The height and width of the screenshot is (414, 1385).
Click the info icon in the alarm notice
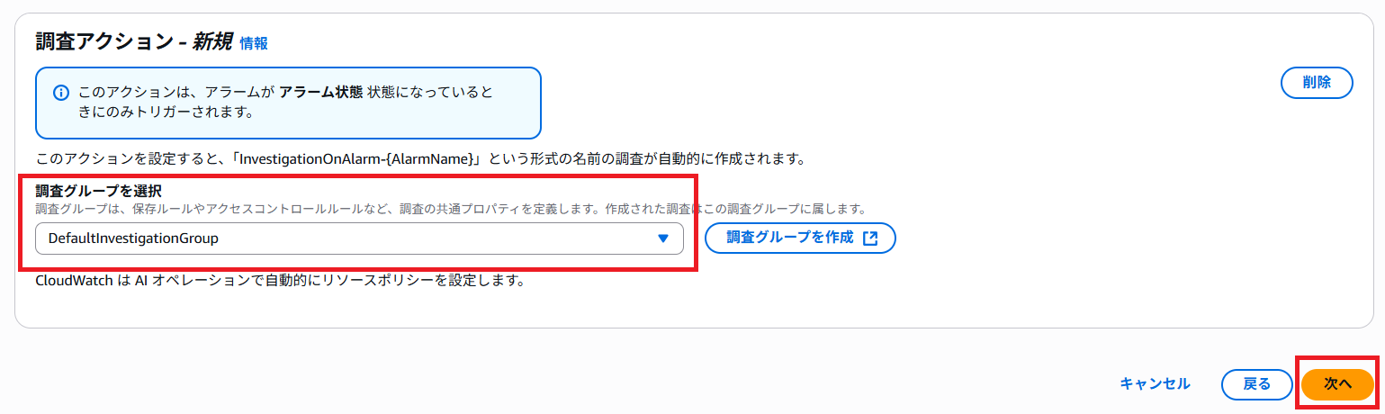[61, 93]
